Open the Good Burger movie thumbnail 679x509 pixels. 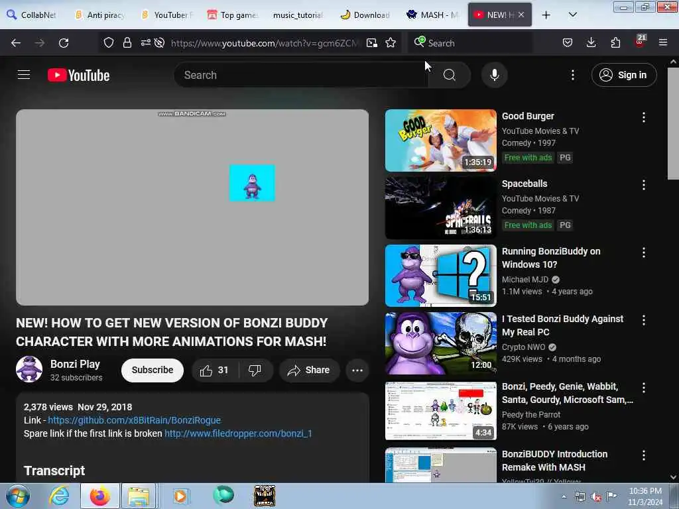[441, 141]
